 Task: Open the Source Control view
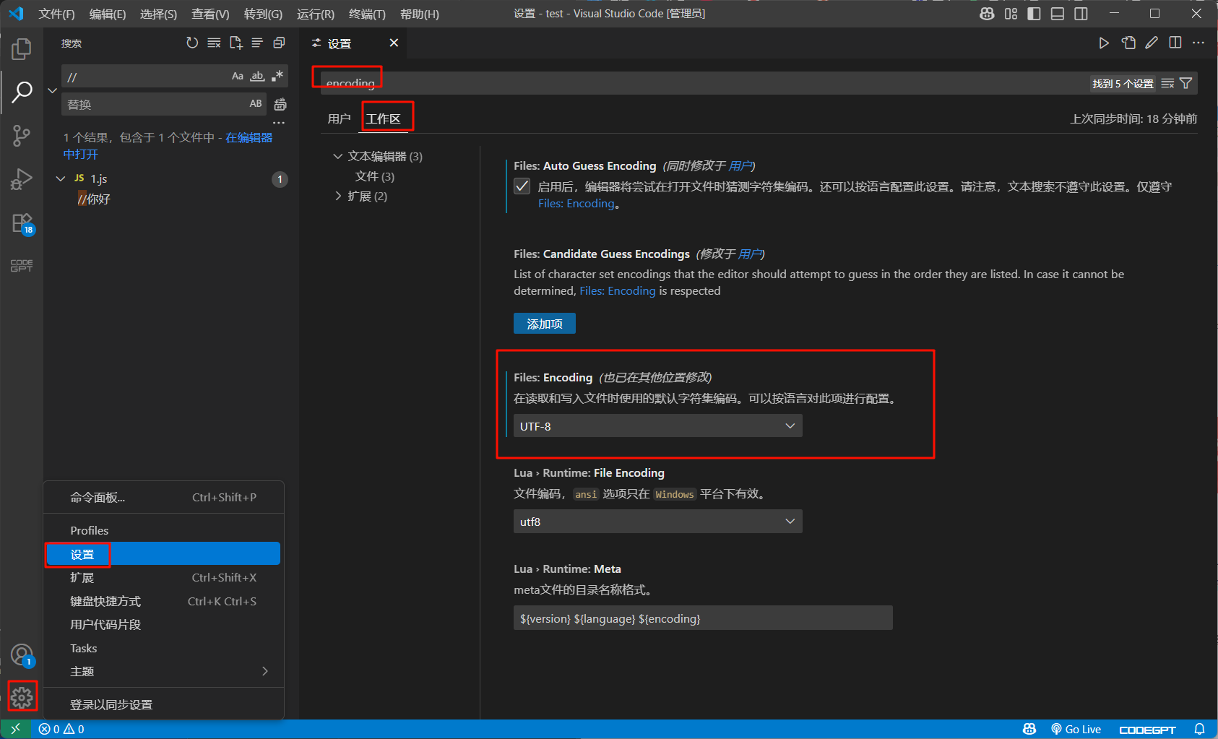coord(22,136)
